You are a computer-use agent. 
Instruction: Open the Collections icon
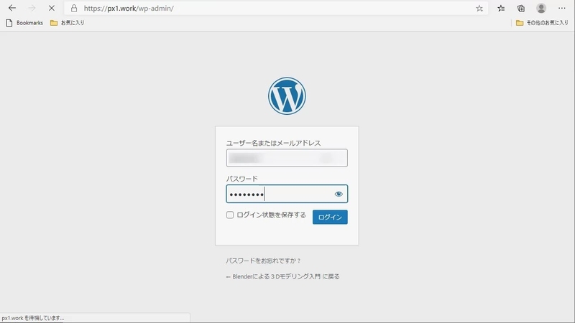coord(520,8)
